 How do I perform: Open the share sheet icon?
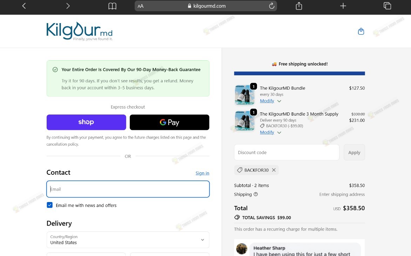tap(299, 6)
